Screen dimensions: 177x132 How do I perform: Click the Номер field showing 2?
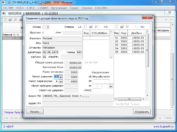pyautogui.click(x=46, y=27)
